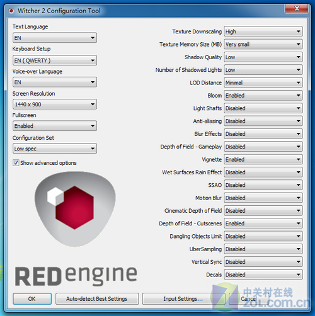Uncheck Show advanced options checkbox
315x316 pixels.
point(16,163)
